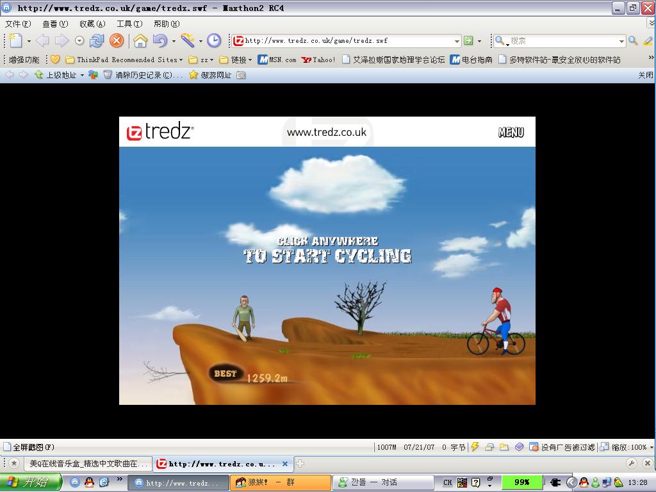This screenshot has width=656, height=492.
Task: Open the History clock icon
Action: 214,40
